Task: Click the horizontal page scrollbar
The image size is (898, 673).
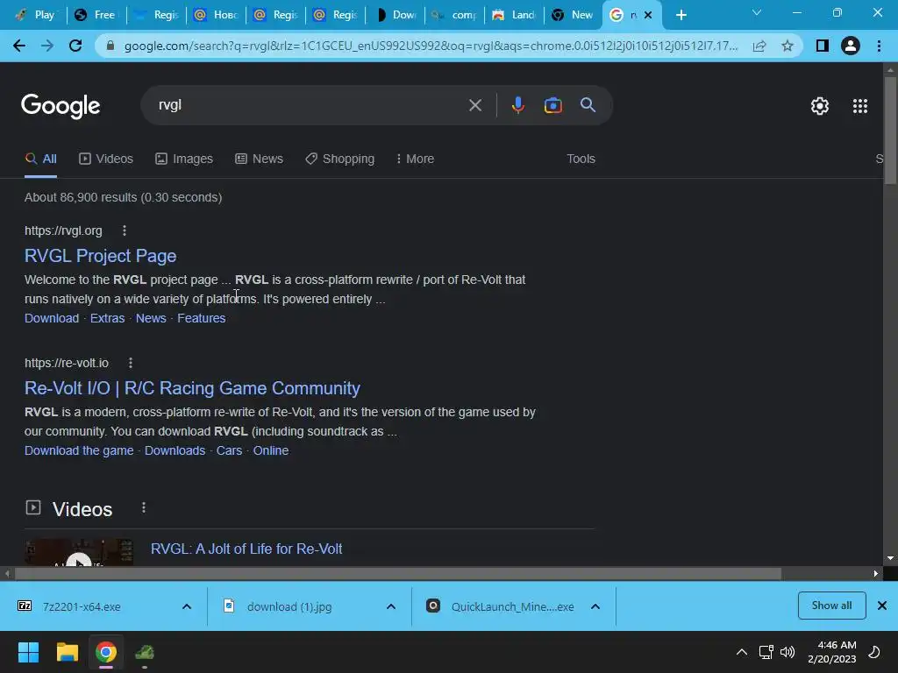Action: coord(397,573)
